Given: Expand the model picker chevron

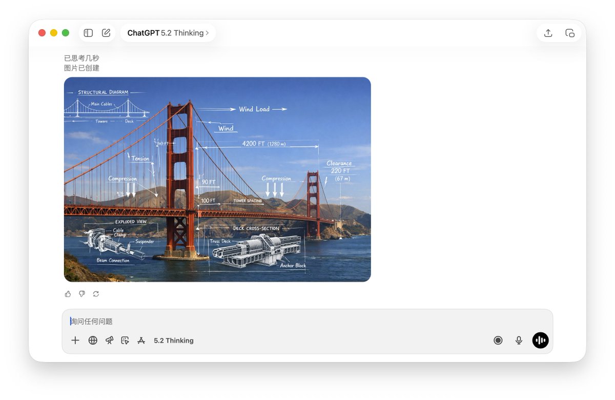Looking at the screenshot, I should point(208,32).
